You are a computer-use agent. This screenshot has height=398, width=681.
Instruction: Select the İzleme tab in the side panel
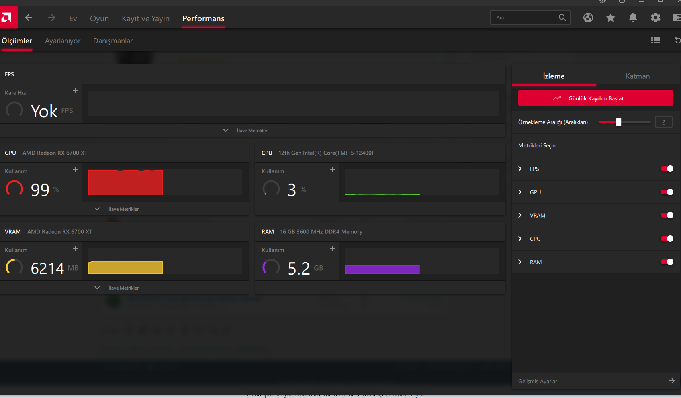click(x=554, y=76)
